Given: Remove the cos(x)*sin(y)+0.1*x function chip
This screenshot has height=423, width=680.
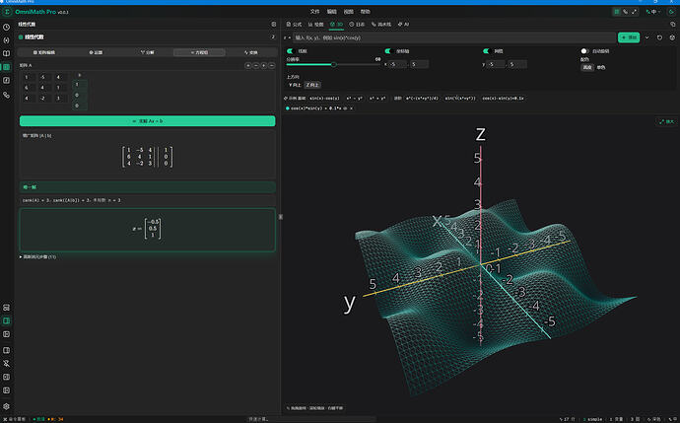Looking at the screenshot, I should coord(351,108).
